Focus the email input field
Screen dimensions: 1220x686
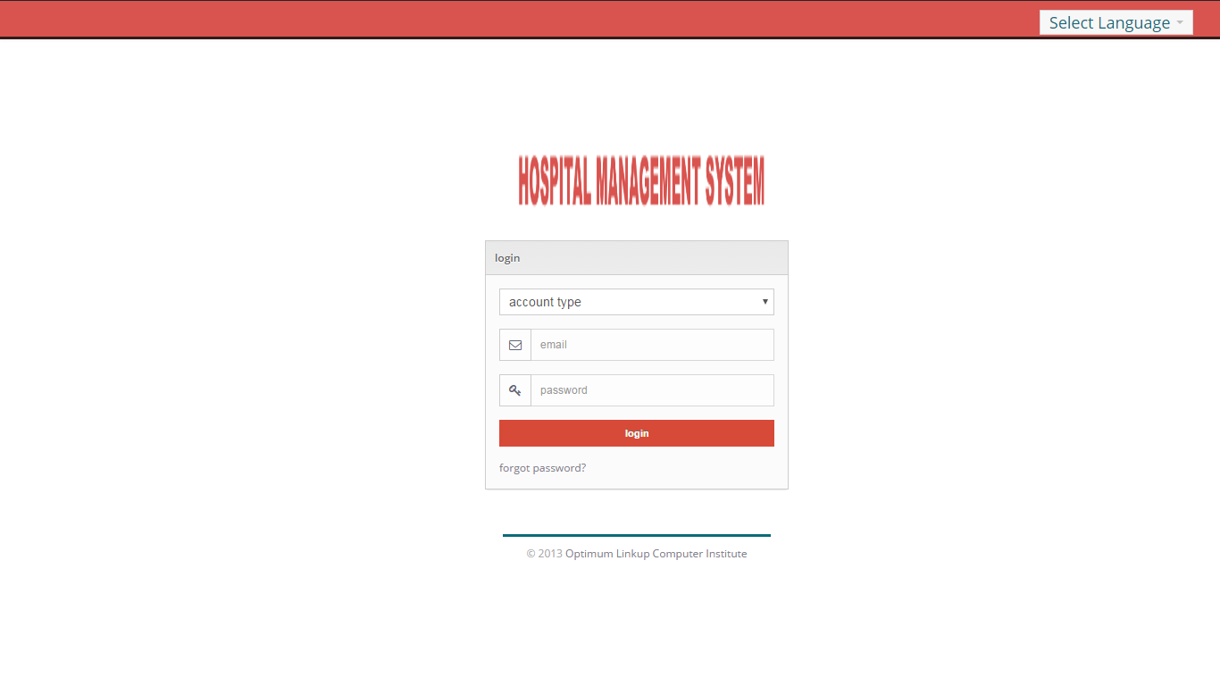pos(652,345)
